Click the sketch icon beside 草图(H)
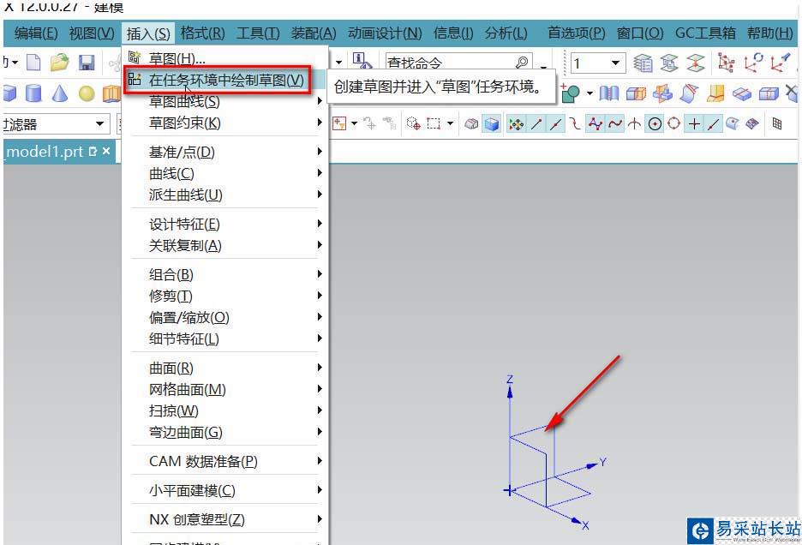Viewport: 802px width, 545px height. click(x=135, y=57)
